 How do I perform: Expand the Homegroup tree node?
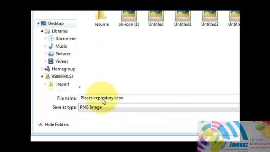coord(42,69)
